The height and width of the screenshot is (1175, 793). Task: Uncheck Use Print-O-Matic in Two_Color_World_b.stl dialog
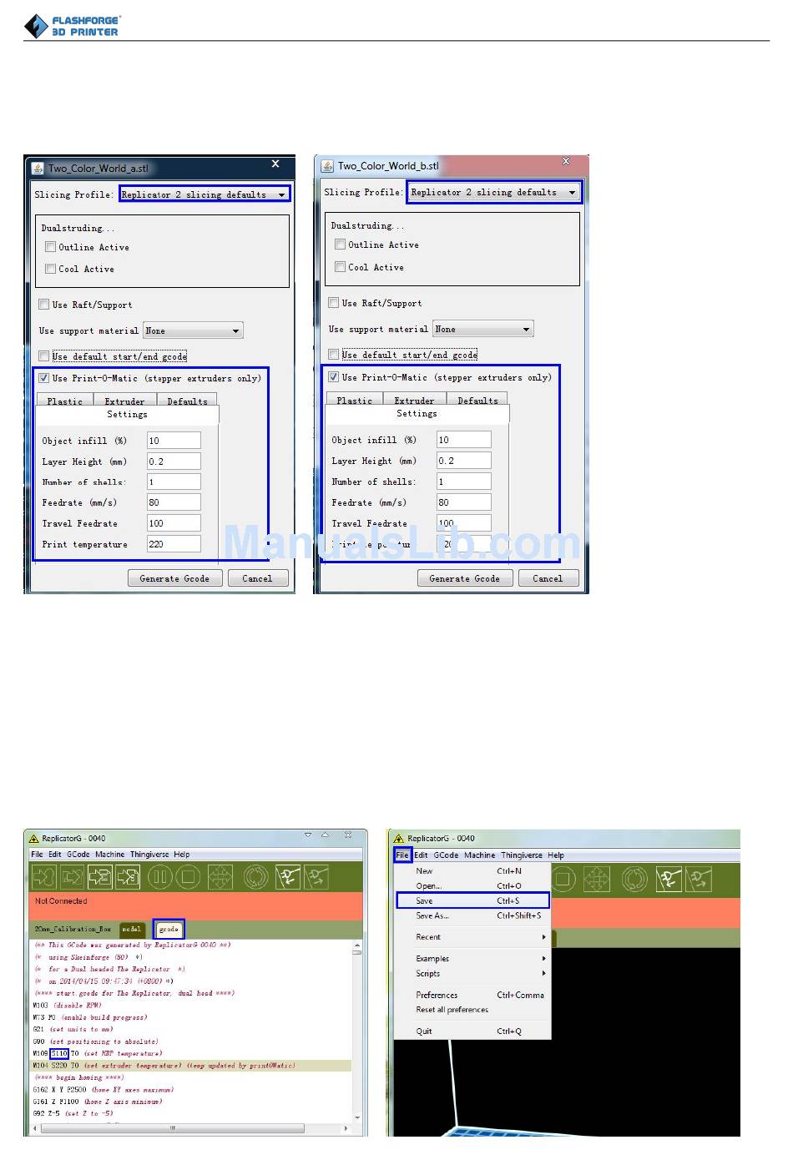334,377
